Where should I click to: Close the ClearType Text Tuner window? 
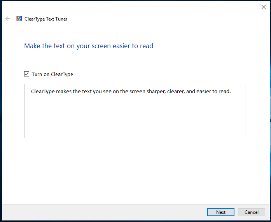263,7
